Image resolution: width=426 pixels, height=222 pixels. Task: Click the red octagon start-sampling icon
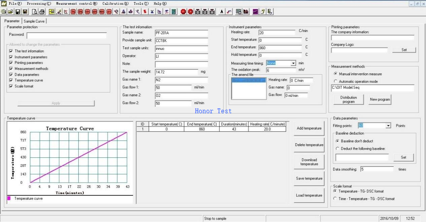click(183, 12)
